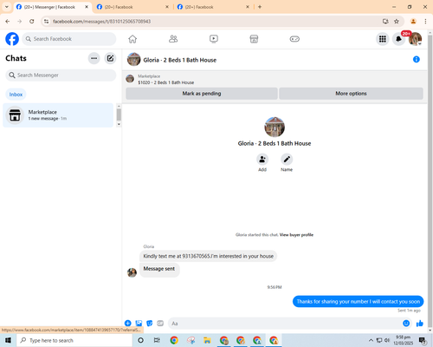This screenshot has height=347, width=433.
Task: Open the tab search chevron in Chrome
Action: tap(7, 7)
